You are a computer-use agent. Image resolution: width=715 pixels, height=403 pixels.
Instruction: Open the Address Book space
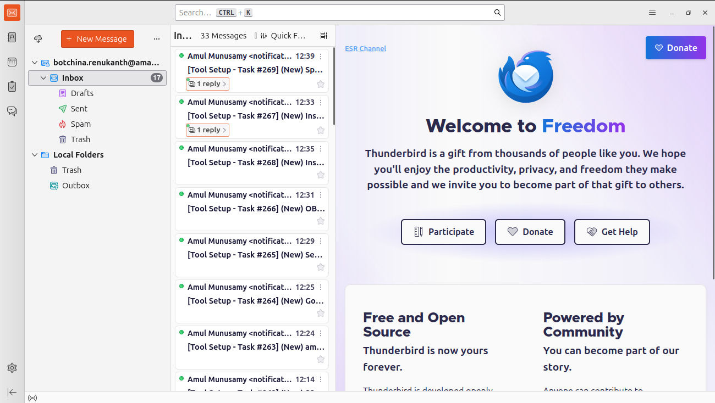point(12,37)
